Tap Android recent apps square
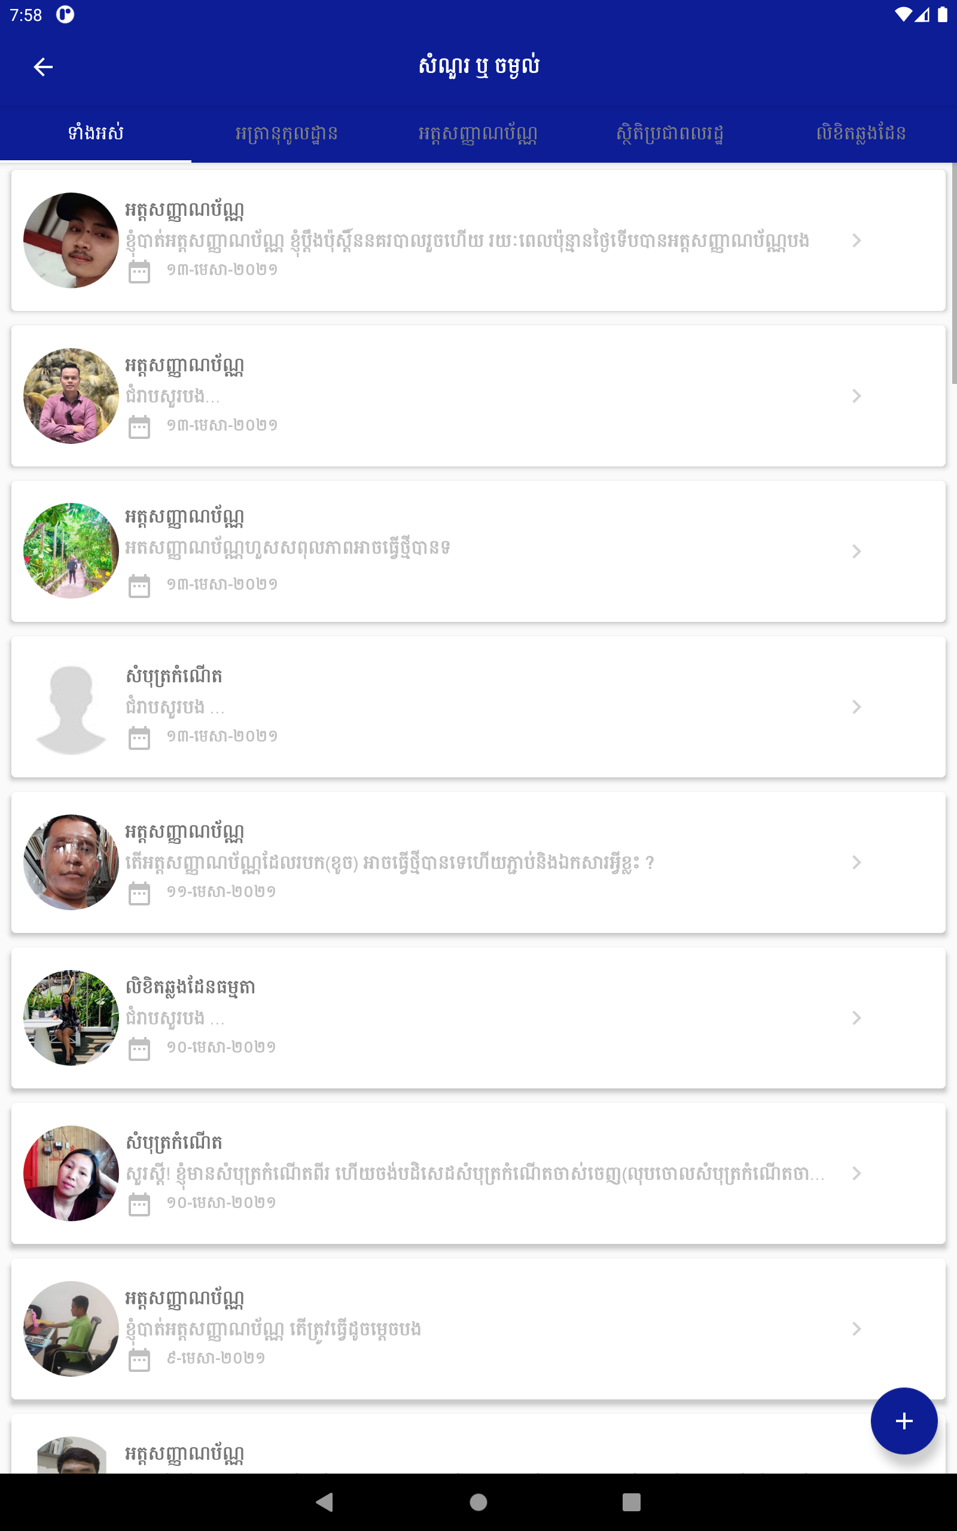 click(x=631, y=1502)
